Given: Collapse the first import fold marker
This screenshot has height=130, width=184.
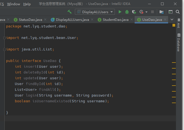Looking at the screenshot, I should 4,38.
